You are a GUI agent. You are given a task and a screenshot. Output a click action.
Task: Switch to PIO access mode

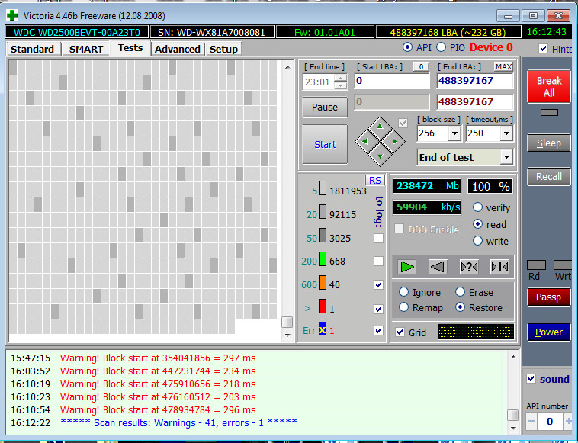pos(442,47)
